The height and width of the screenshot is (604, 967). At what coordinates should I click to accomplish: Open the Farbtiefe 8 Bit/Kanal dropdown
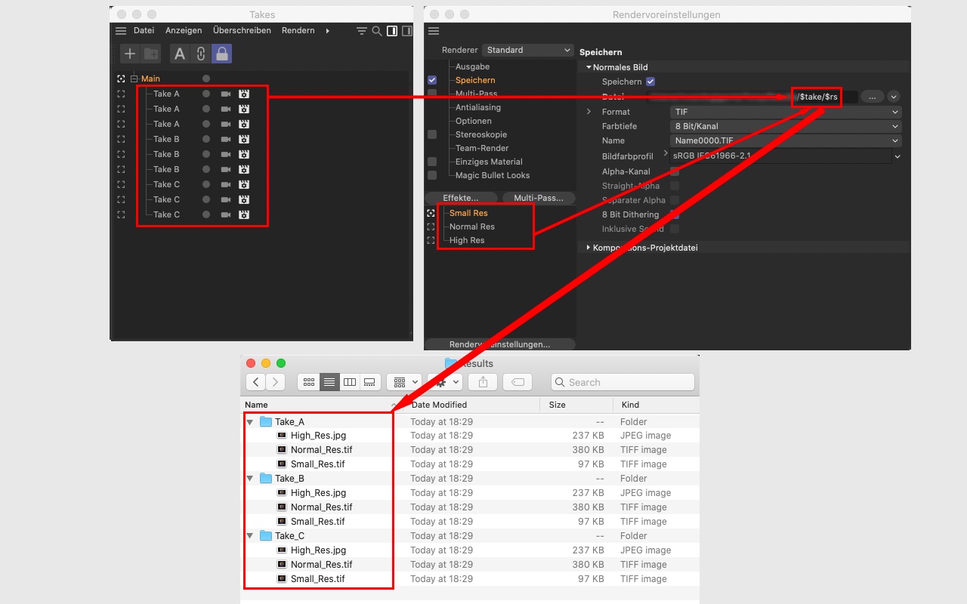[786, 126]
